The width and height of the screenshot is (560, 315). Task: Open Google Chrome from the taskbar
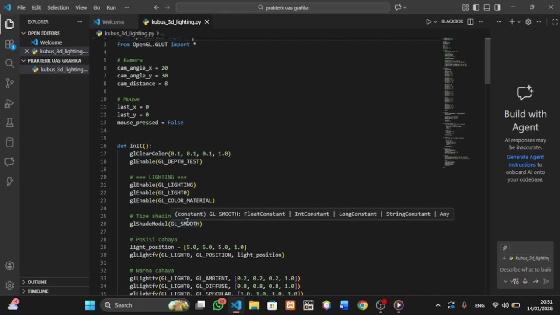pos(362,305)
